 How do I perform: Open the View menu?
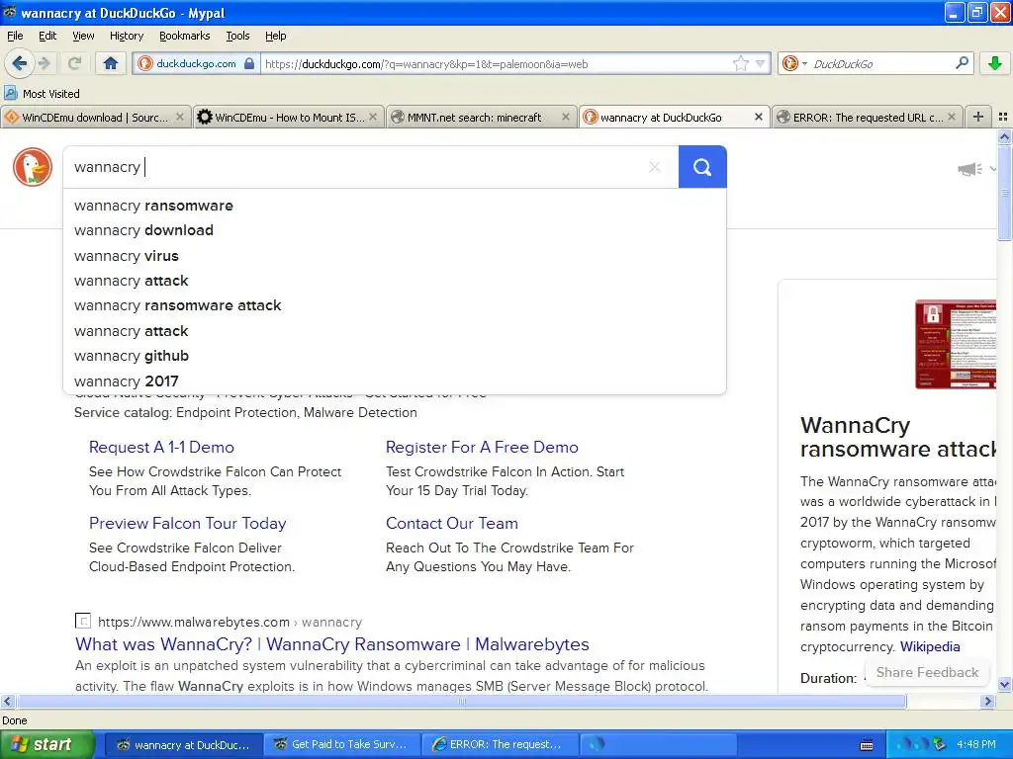click(x=83, y=36)
